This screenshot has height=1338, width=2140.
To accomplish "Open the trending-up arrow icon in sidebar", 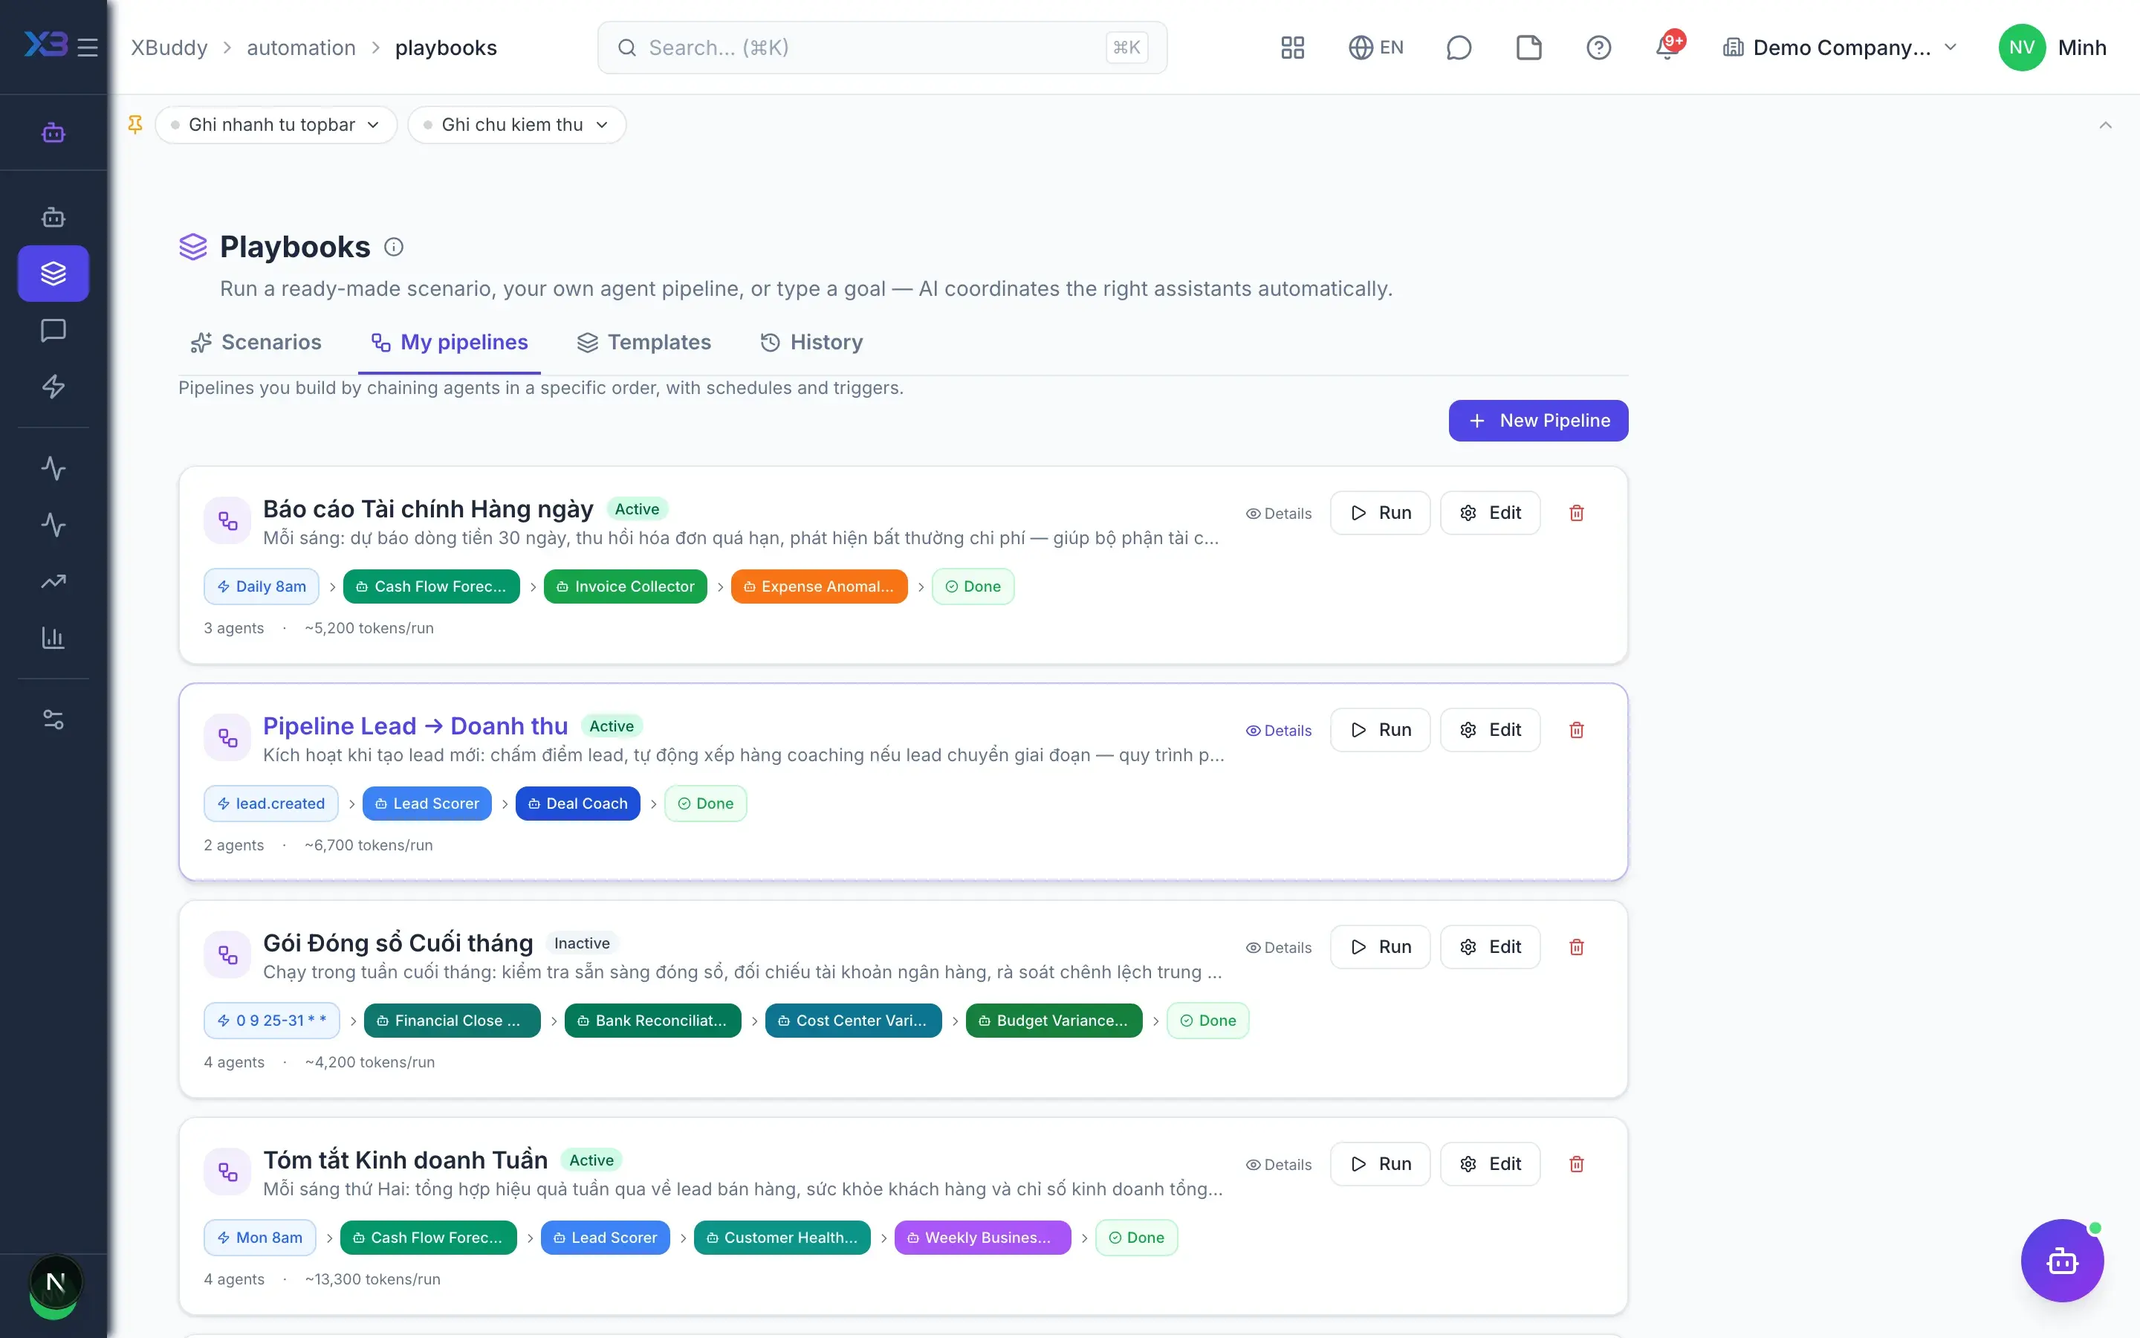I will coord(53,581).
